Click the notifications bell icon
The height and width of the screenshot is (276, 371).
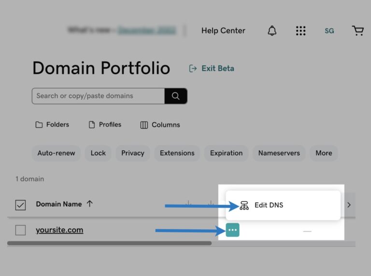272,31
